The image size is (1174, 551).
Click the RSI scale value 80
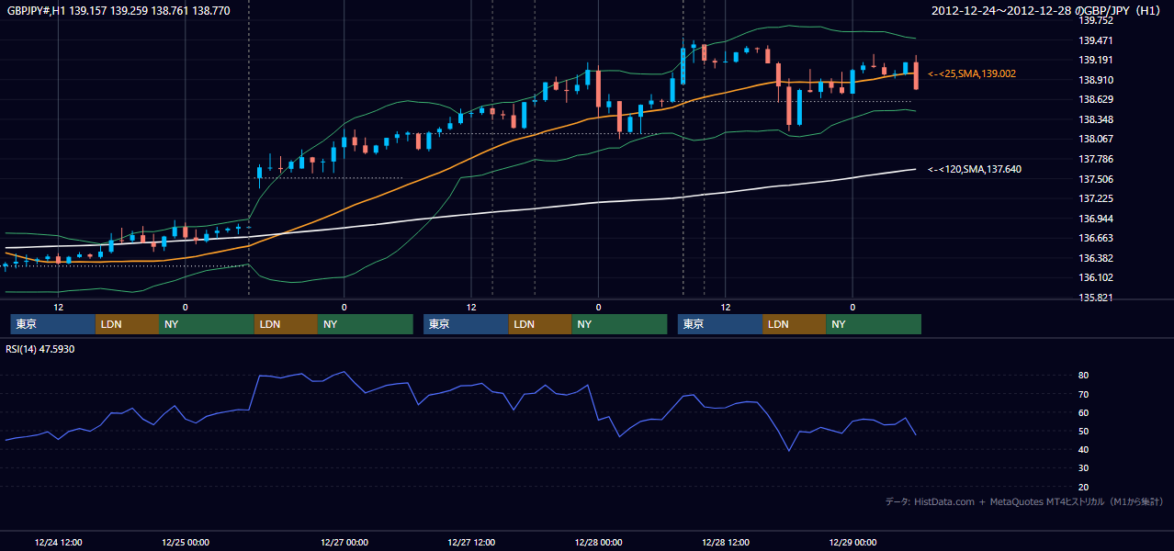pyautogui.click(x=1084, y=376)
